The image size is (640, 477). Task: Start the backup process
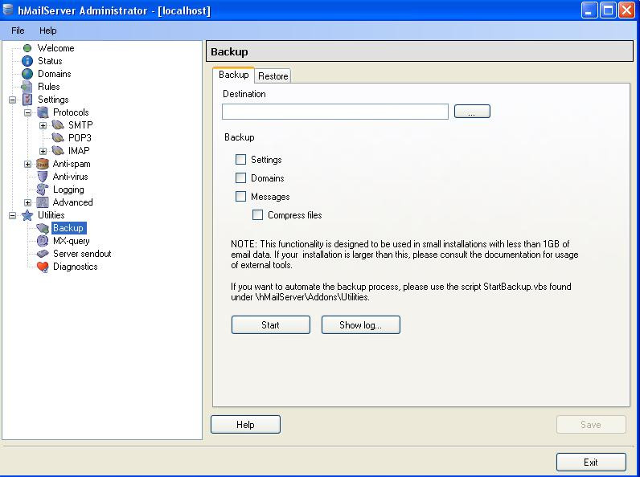tap(271, 325)
